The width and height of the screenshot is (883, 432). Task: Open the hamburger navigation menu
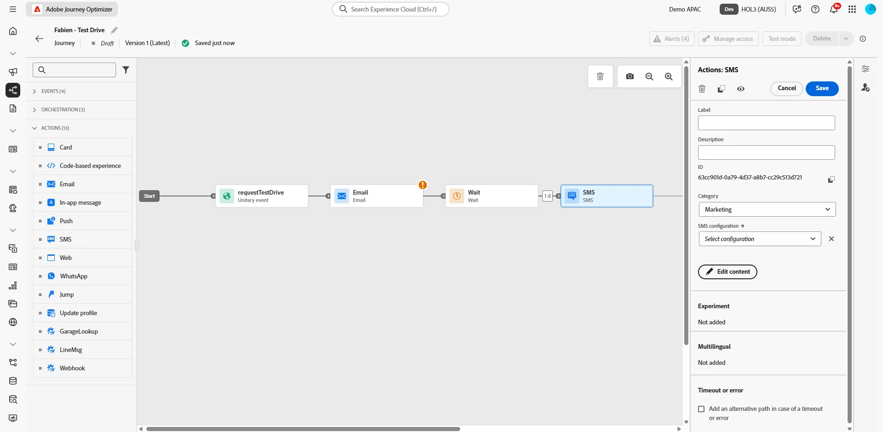point(13,9)
